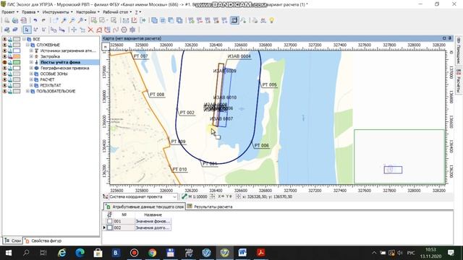This screenshot has height=260, width=463.
Task: Expand the ОСОБЫЕ ЗОНЫ tree node
Action: [x=31, y=74]
